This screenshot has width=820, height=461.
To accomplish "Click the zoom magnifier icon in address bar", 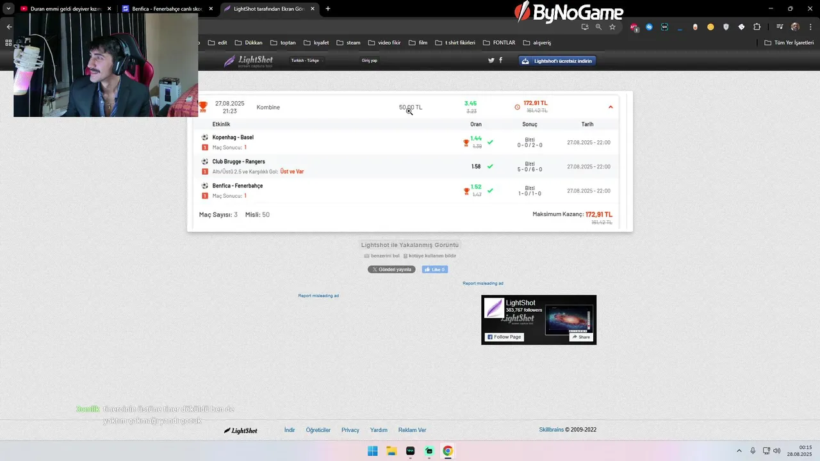I will click(598, 27).
